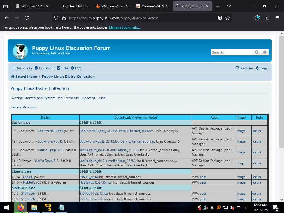Screen dimensions: 284x213
Task: Close the Puppy Linux tab
Action: pyautogui.click(x=207, y=6)
